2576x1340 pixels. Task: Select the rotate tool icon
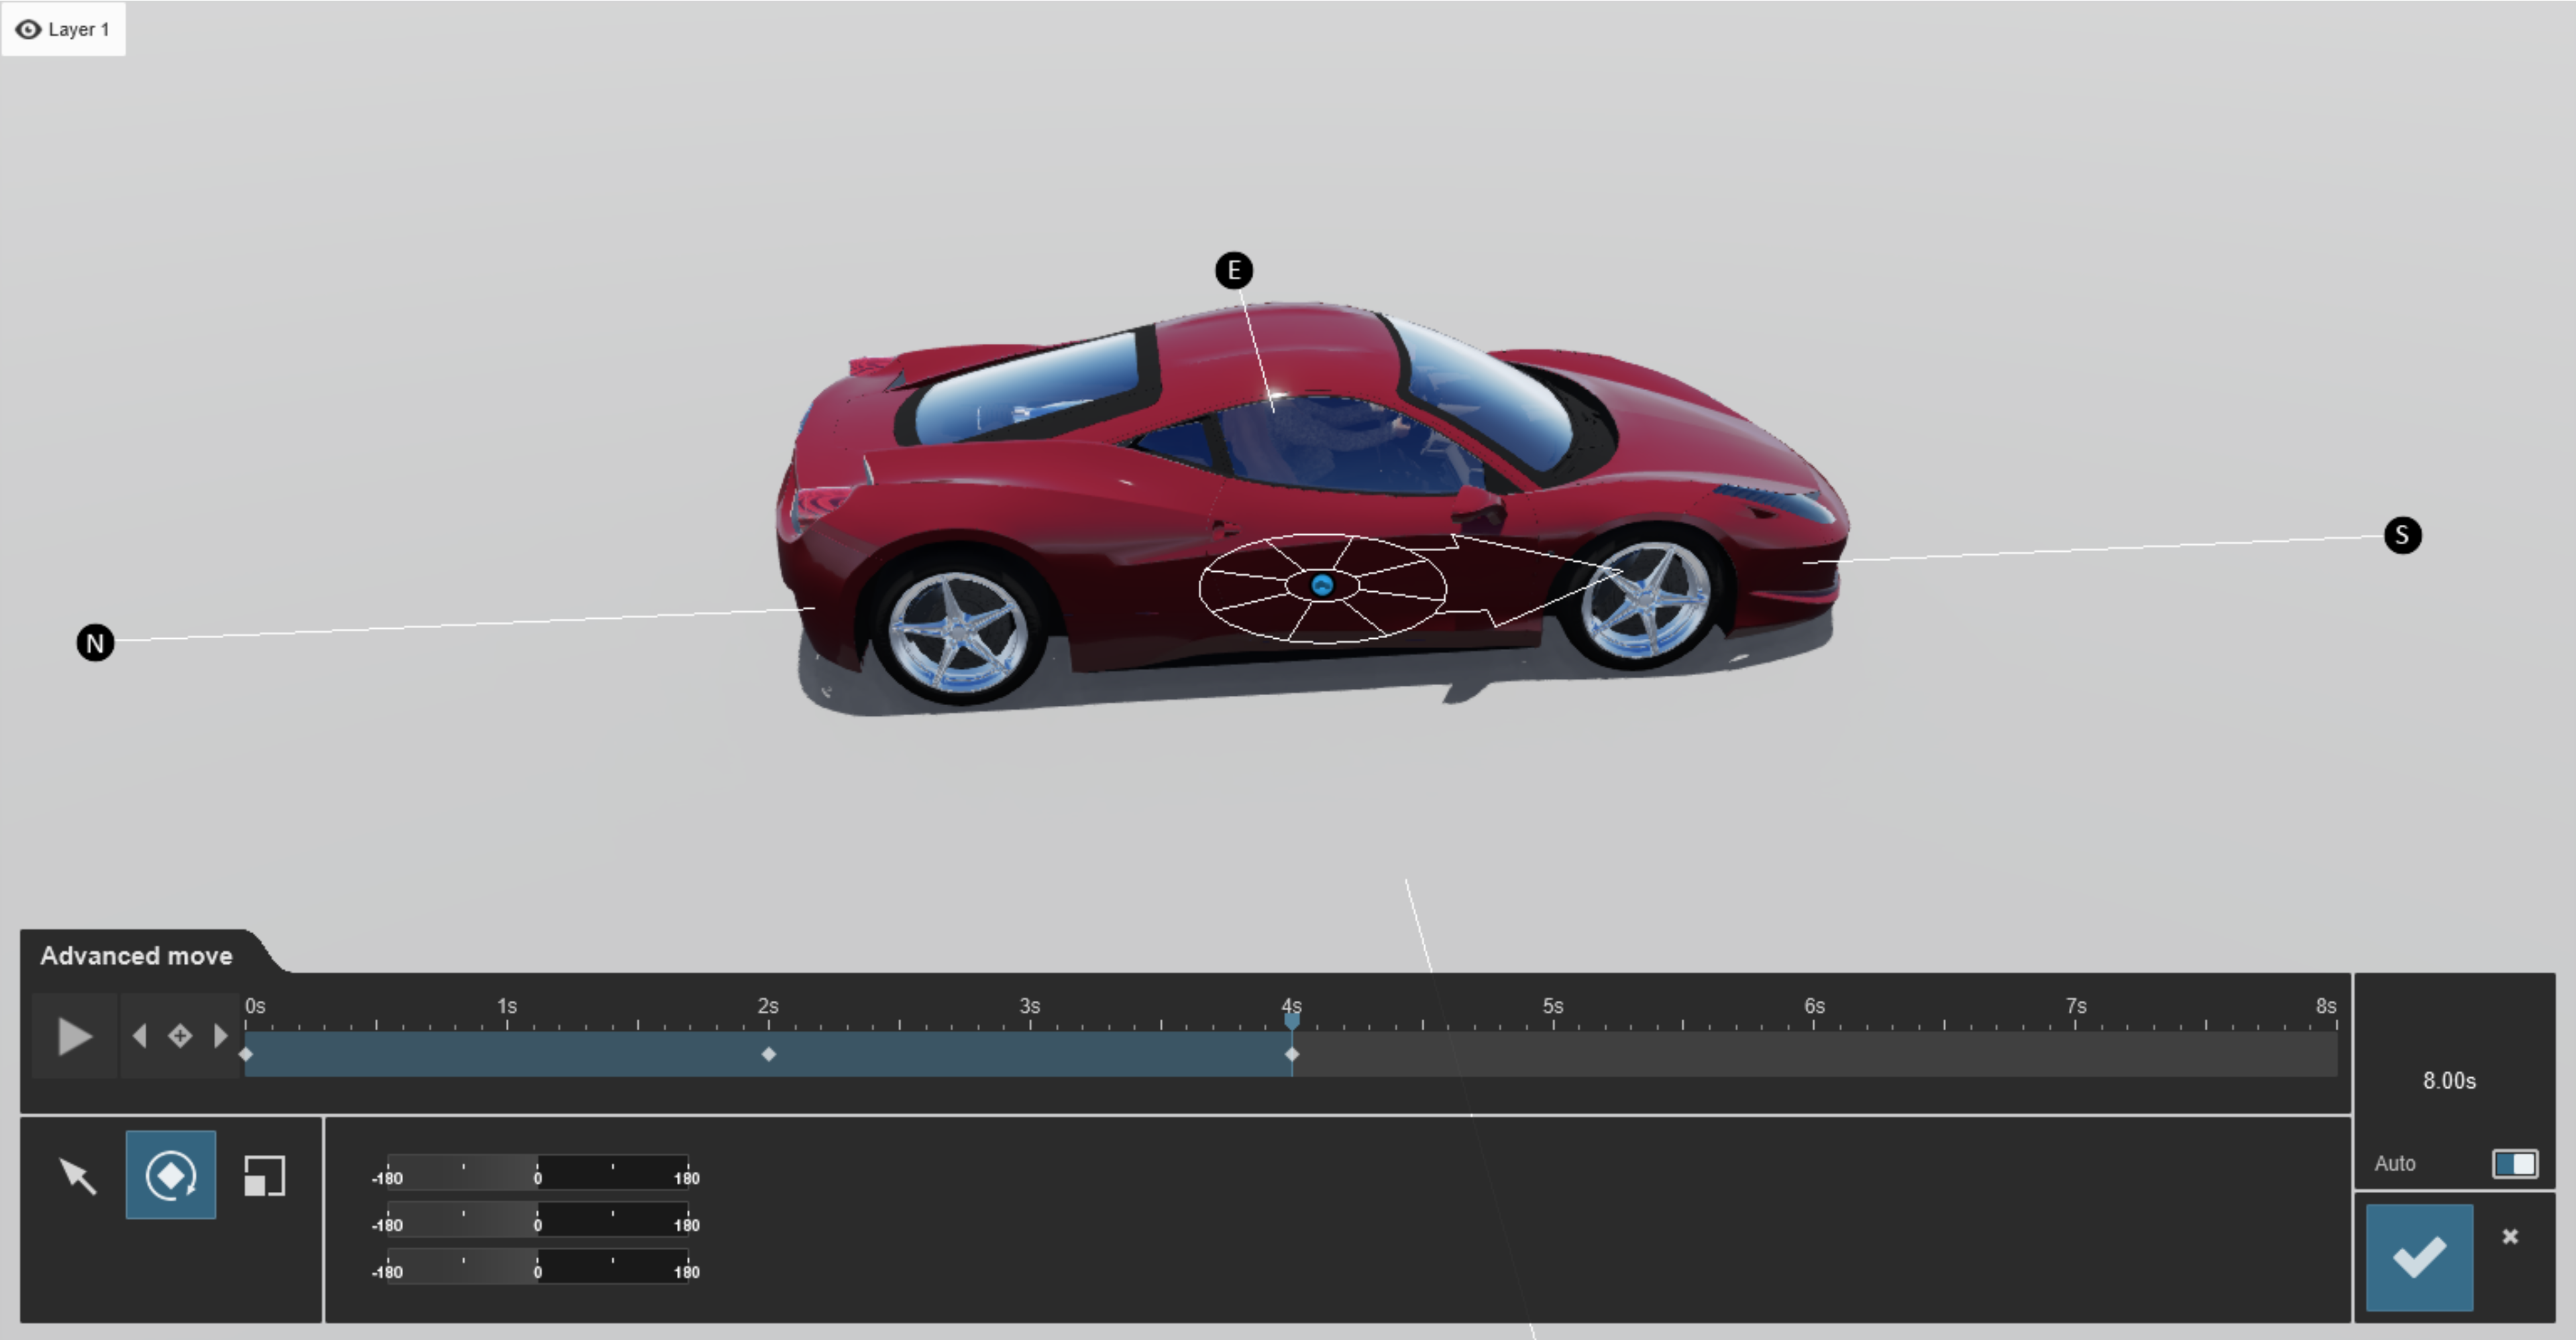(171, 1175)
